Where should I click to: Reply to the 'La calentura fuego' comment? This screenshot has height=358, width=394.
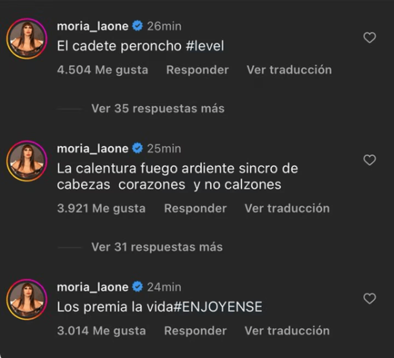pyautogui.click(x=195, y=208)
